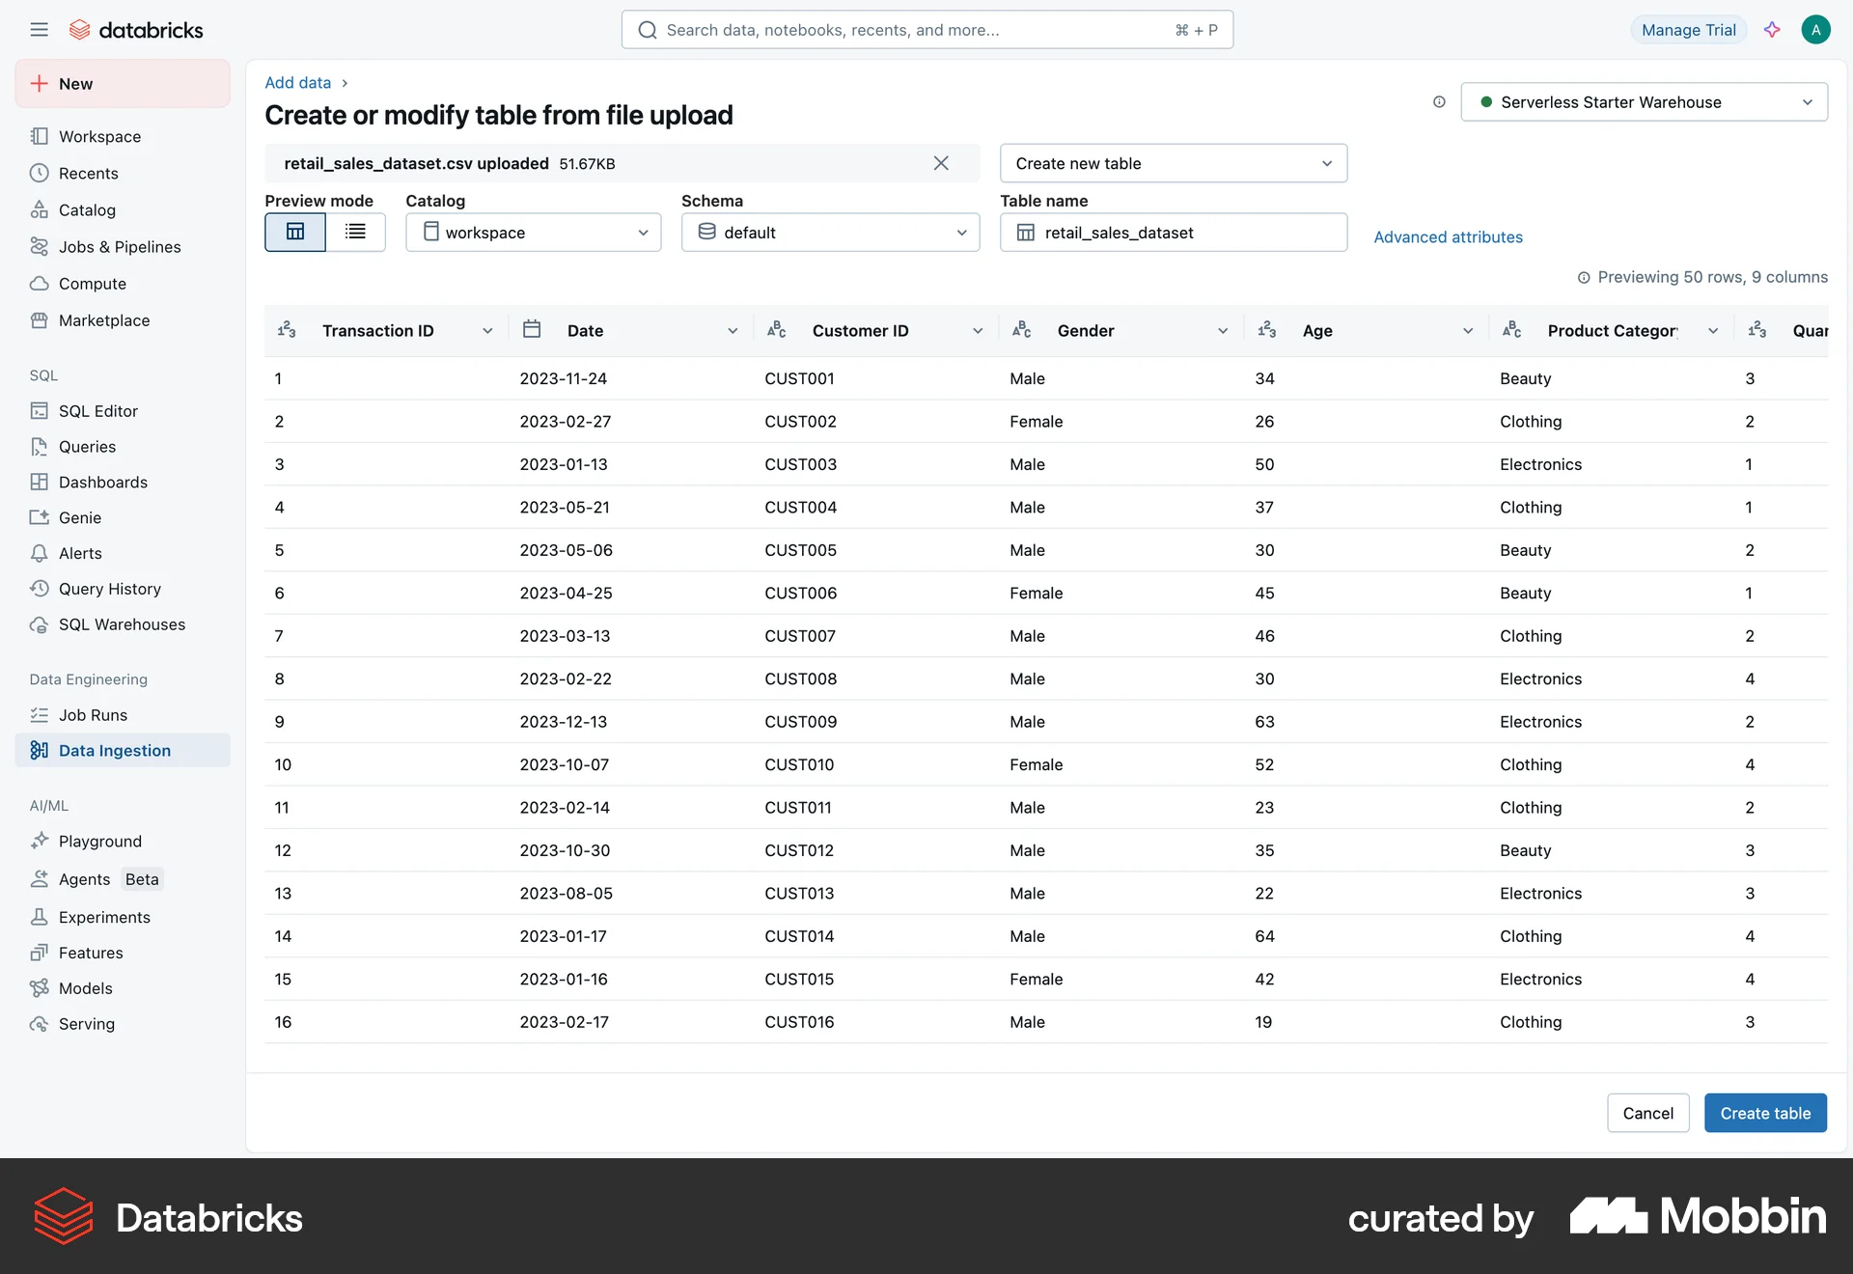Open the Catalog workspace dropdown
The image size is (1853, 1274).
pyautogui.click(x=533, y=232)
